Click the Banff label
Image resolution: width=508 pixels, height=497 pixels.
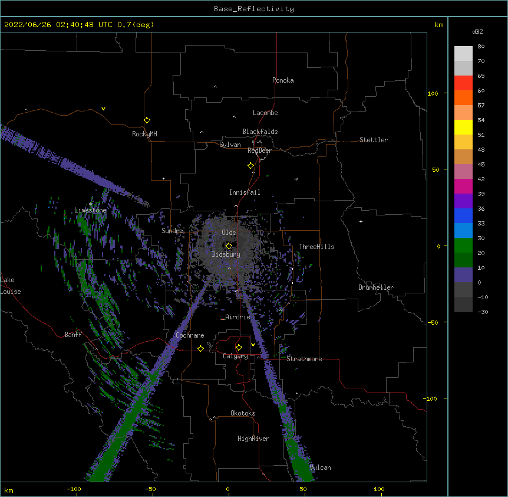click(x=73, y=335)
